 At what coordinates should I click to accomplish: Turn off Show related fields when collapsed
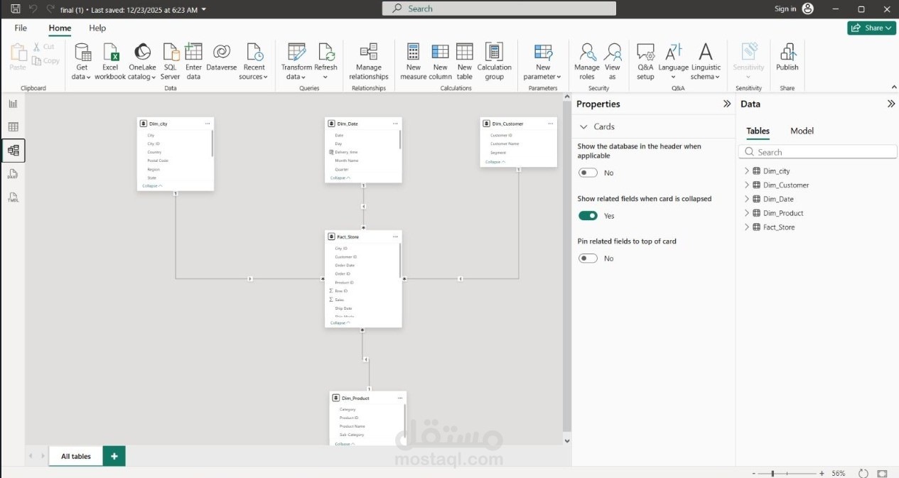pyautogui.click(x=588, y=215)
